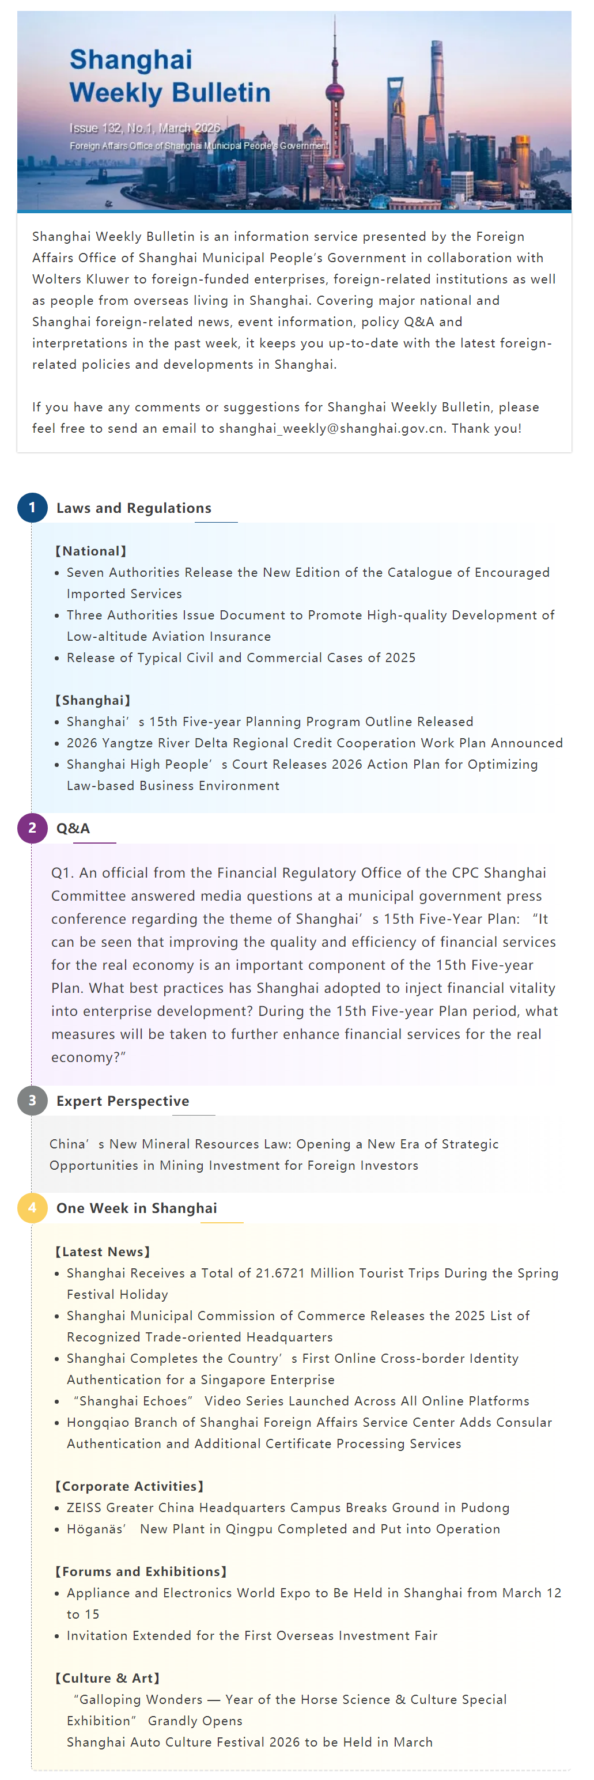Open the Q1 Financial Regulatory Office question

(x=304, y=964)
